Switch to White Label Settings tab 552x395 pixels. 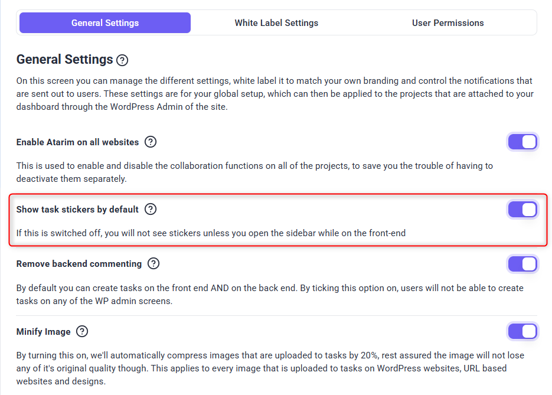pos(276,23)
